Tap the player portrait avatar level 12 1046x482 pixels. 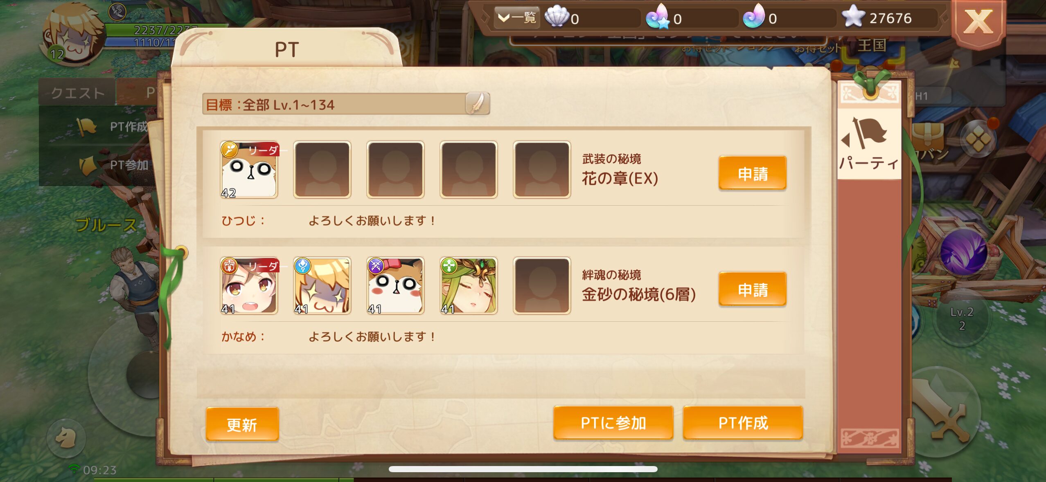[x=73, y=34]
